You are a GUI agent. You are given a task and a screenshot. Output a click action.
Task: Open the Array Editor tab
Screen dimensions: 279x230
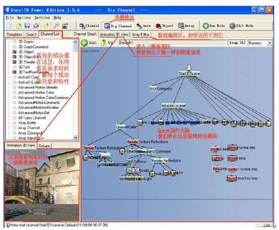pyautogui.click(x=141, y=35)
